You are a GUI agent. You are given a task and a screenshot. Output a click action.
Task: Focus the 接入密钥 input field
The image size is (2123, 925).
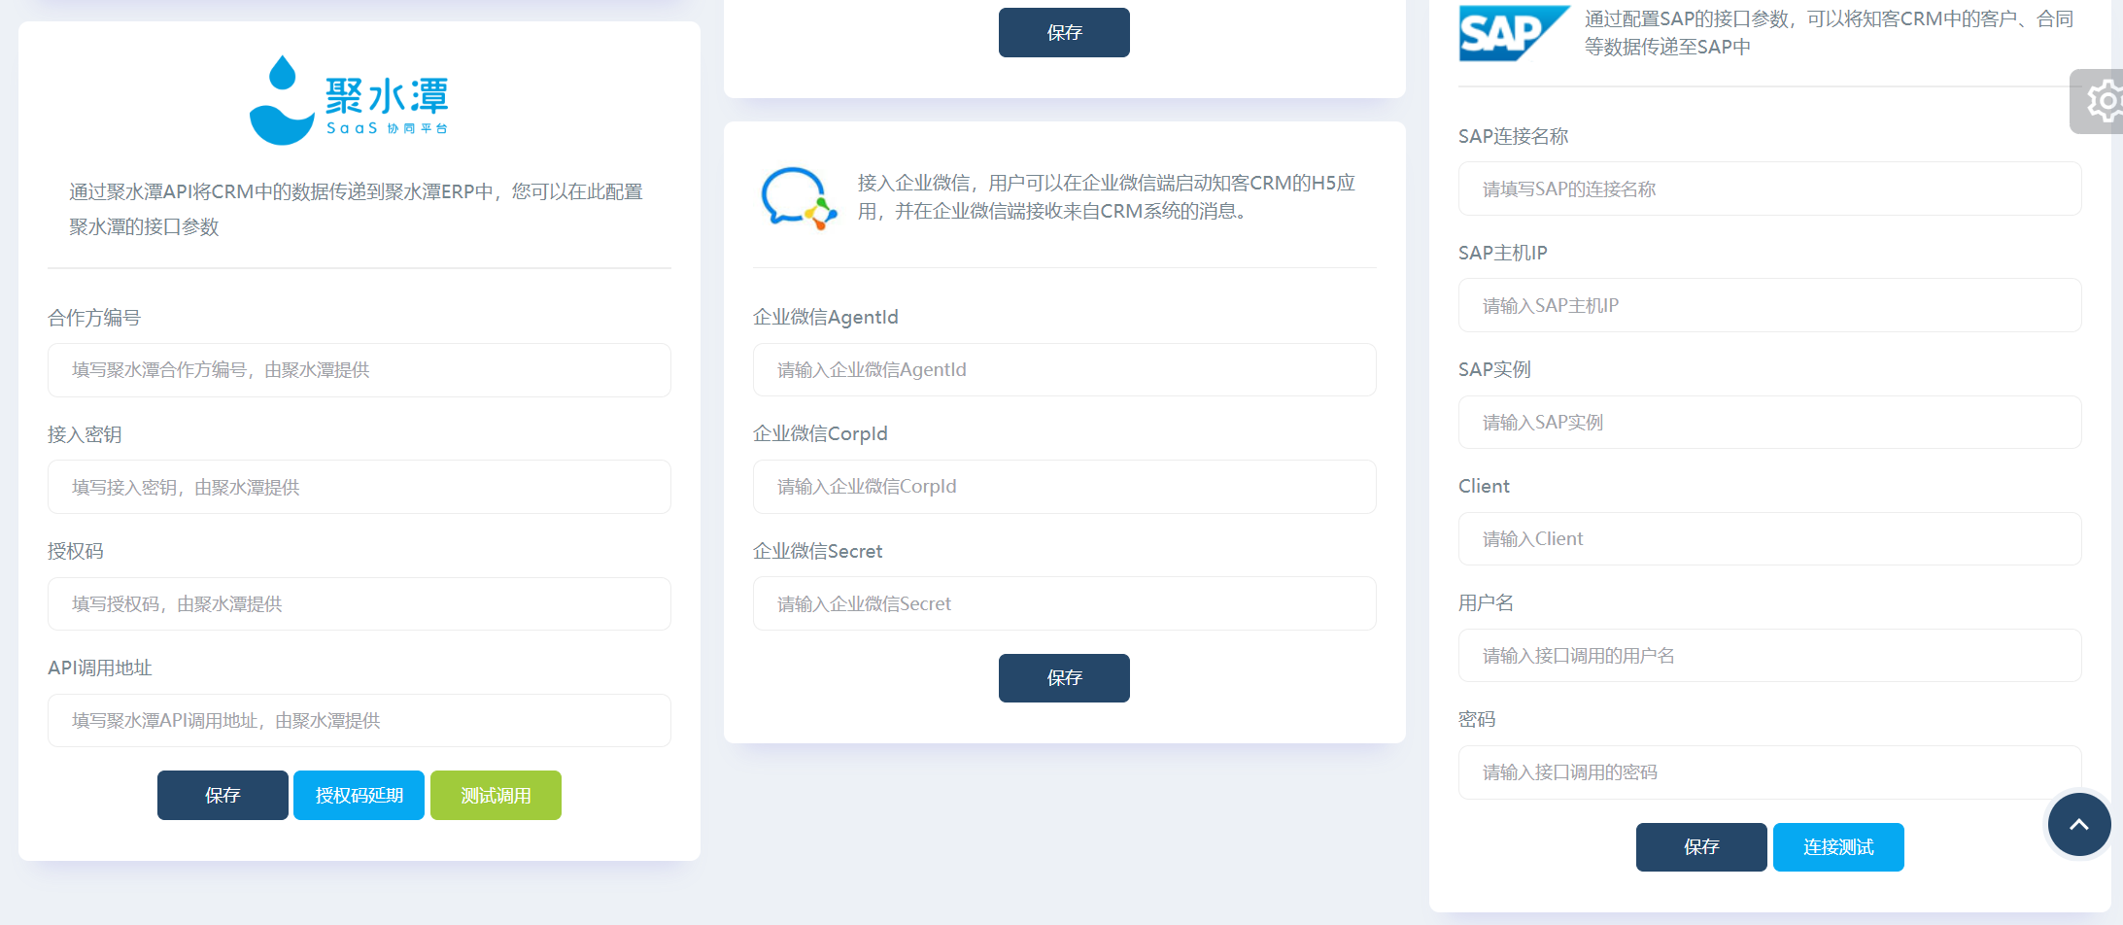pos(359,487)
